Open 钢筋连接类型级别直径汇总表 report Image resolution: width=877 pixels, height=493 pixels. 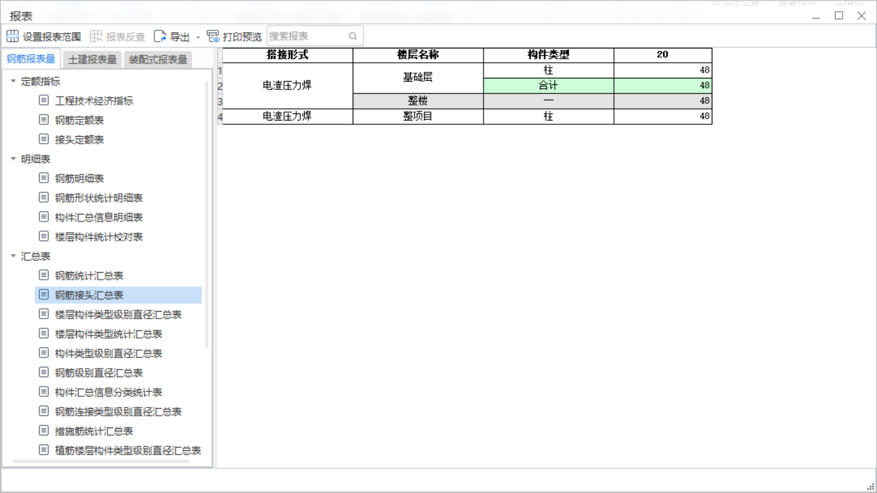[119, 412]
